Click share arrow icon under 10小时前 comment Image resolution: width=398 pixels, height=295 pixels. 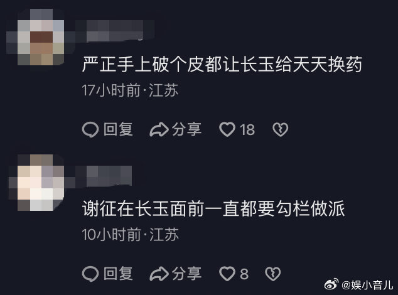pos(159,274)
